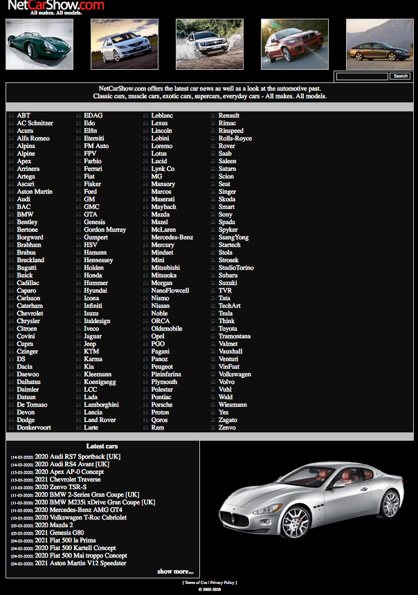Open the bronze Lexus sedan thumbnail
This screenshot has height=595, width=418.
(x=380, y=44)
